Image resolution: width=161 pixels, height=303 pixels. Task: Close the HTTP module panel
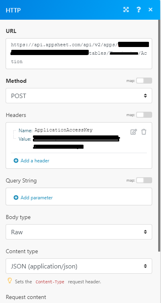pyautogui.click(x=151, y=10)
